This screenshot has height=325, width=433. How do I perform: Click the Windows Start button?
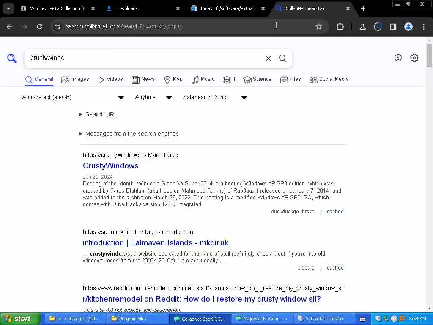pyautogui.click(x=20, y=319)
